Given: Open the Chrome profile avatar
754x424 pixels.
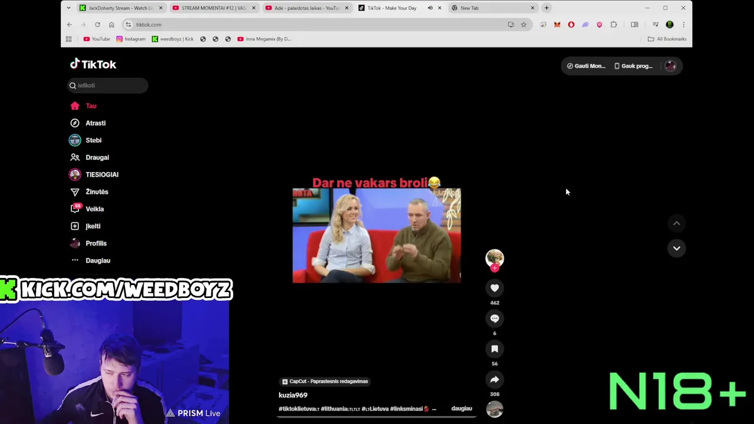Looking at the screenshot, I should [670, 25].
